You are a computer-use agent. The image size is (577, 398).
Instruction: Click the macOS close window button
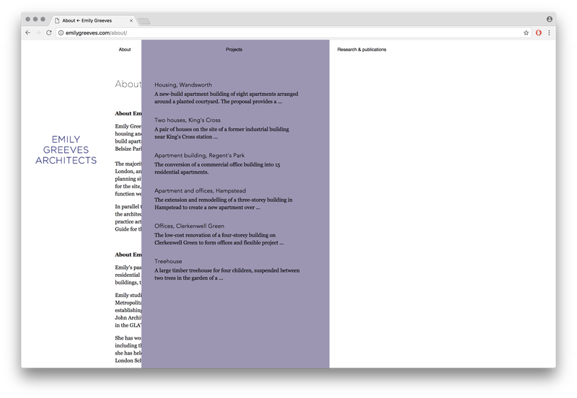tap(27, 19)
